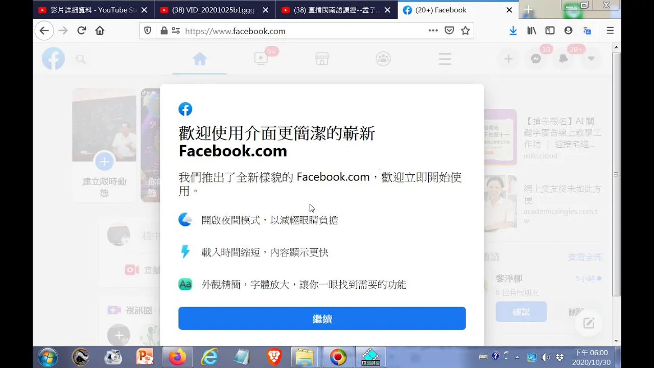Image resolution: width=654 pixels, height=368 pixels.
Task: Close the Facebook tab
Action: [509, 10]
